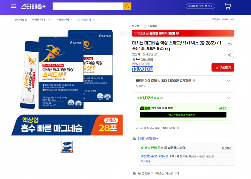Click the struck-through 17,370원 price
The width and height of the screenshot is (251, 179).
tap(144, 64)
